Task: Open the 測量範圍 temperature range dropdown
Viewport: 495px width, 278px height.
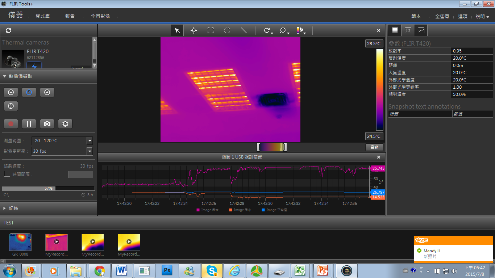Action: pyautogui.click(x=90, y=141)
